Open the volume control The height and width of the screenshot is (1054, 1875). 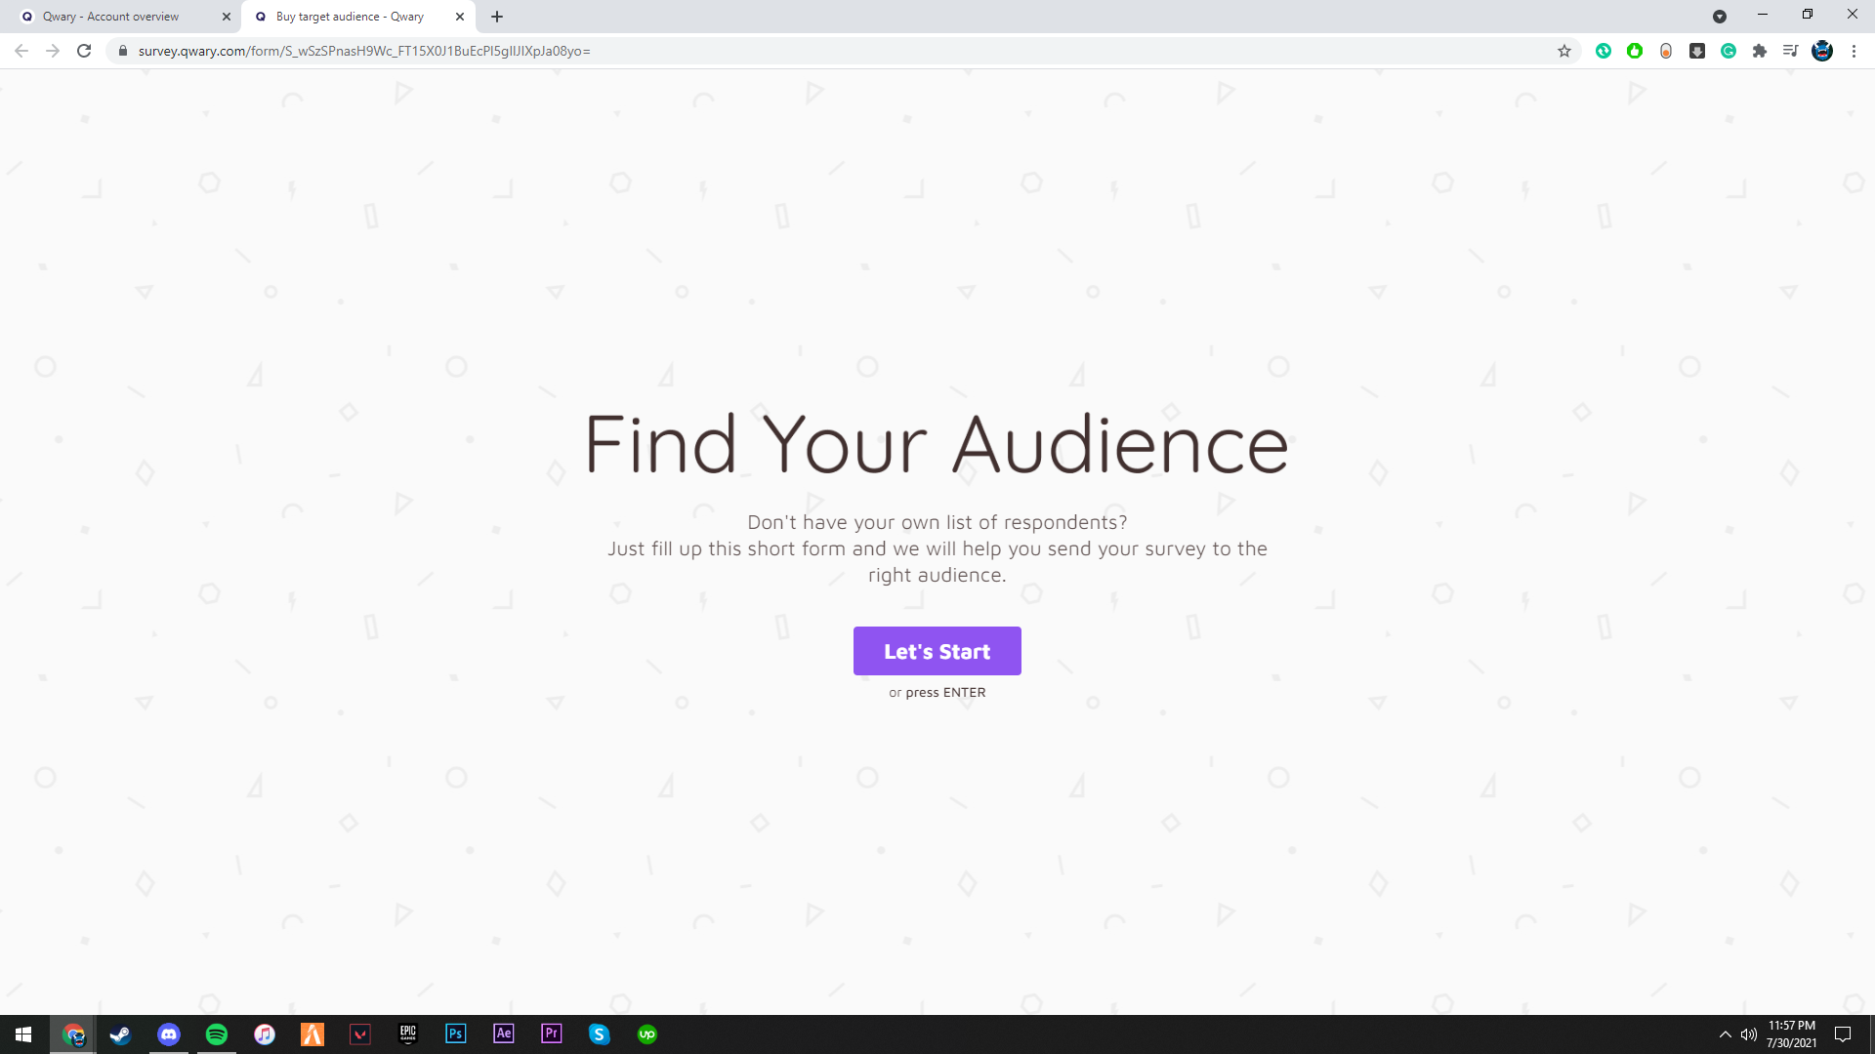pos(1748,1034)
